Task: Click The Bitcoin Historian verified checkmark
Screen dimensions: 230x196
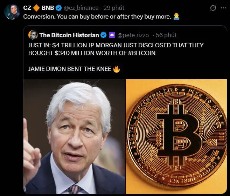Action: coord(104,35)
